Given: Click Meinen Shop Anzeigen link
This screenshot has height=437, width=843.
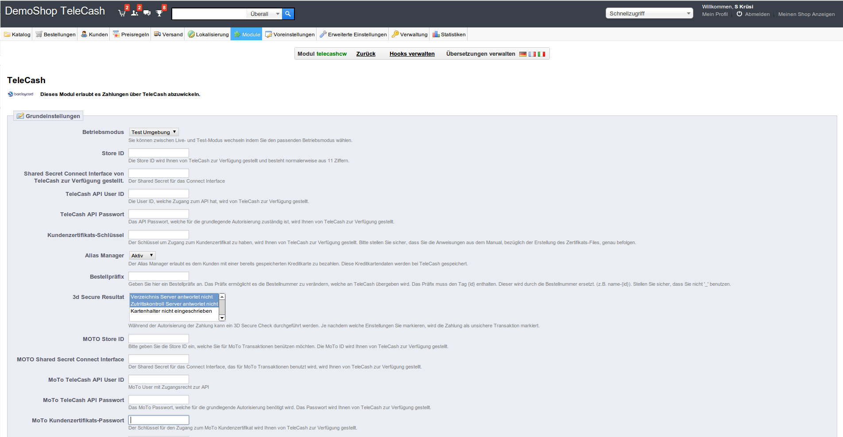Looking at the screenshot, I should 807,14.
